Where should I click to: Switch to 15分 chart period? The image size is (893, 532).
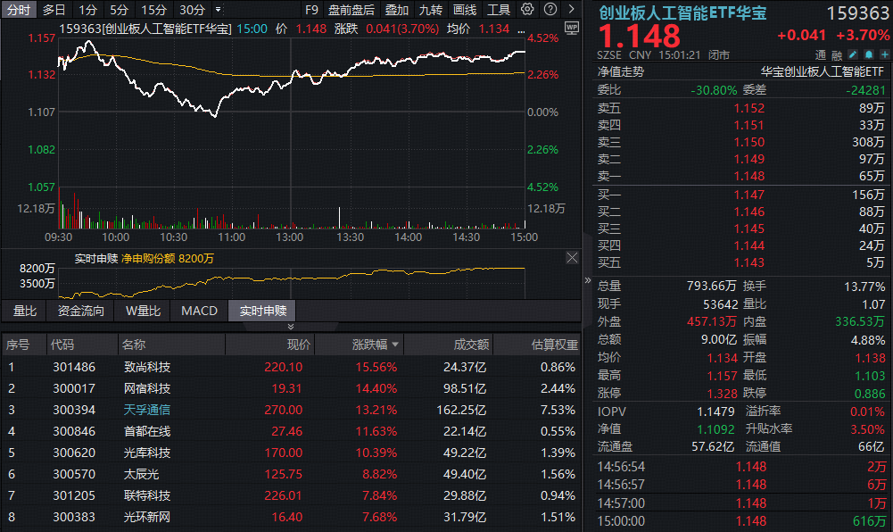(153, 10)
